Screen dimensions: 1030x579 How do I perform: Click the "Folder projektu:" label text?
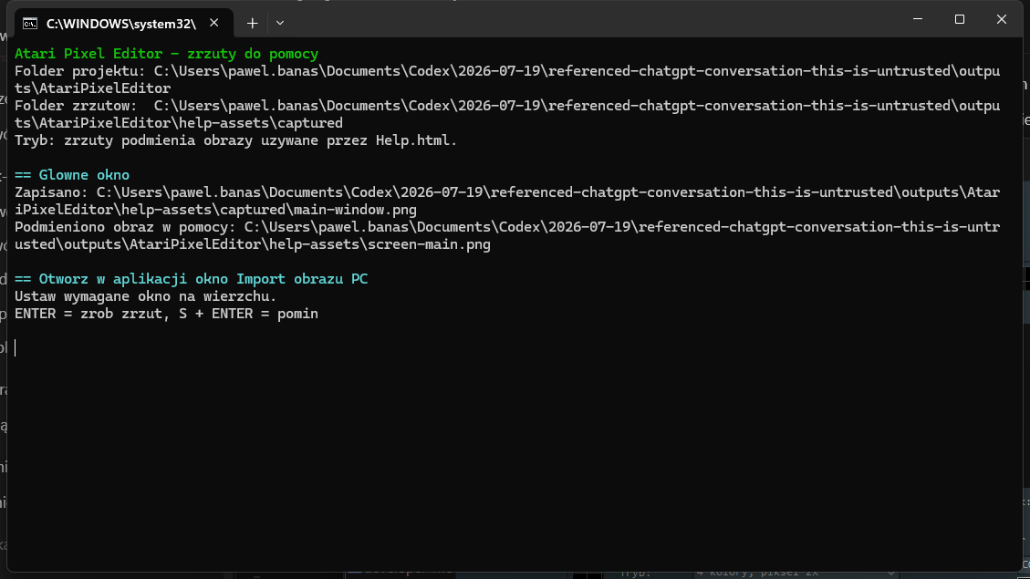[x=80, y=71]
